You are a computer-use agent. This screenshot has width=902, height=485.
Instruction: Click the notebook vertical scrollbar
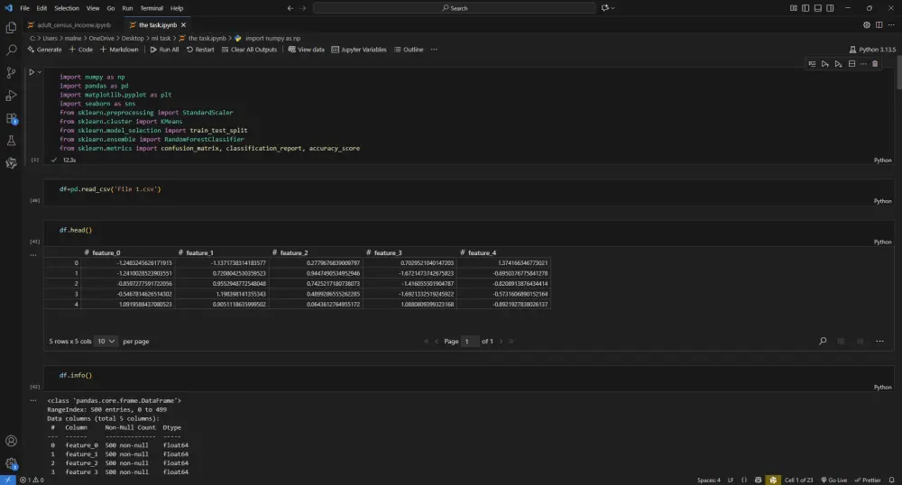(898, 72)
